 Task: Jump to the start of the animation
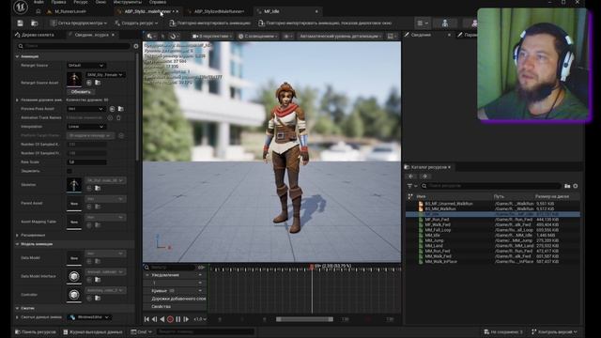coord(146,319)
